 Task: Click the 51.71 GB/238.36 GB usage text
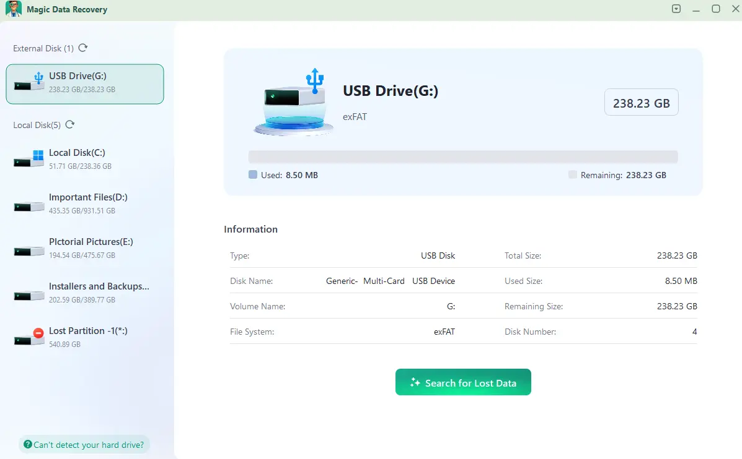pos(81,166)
